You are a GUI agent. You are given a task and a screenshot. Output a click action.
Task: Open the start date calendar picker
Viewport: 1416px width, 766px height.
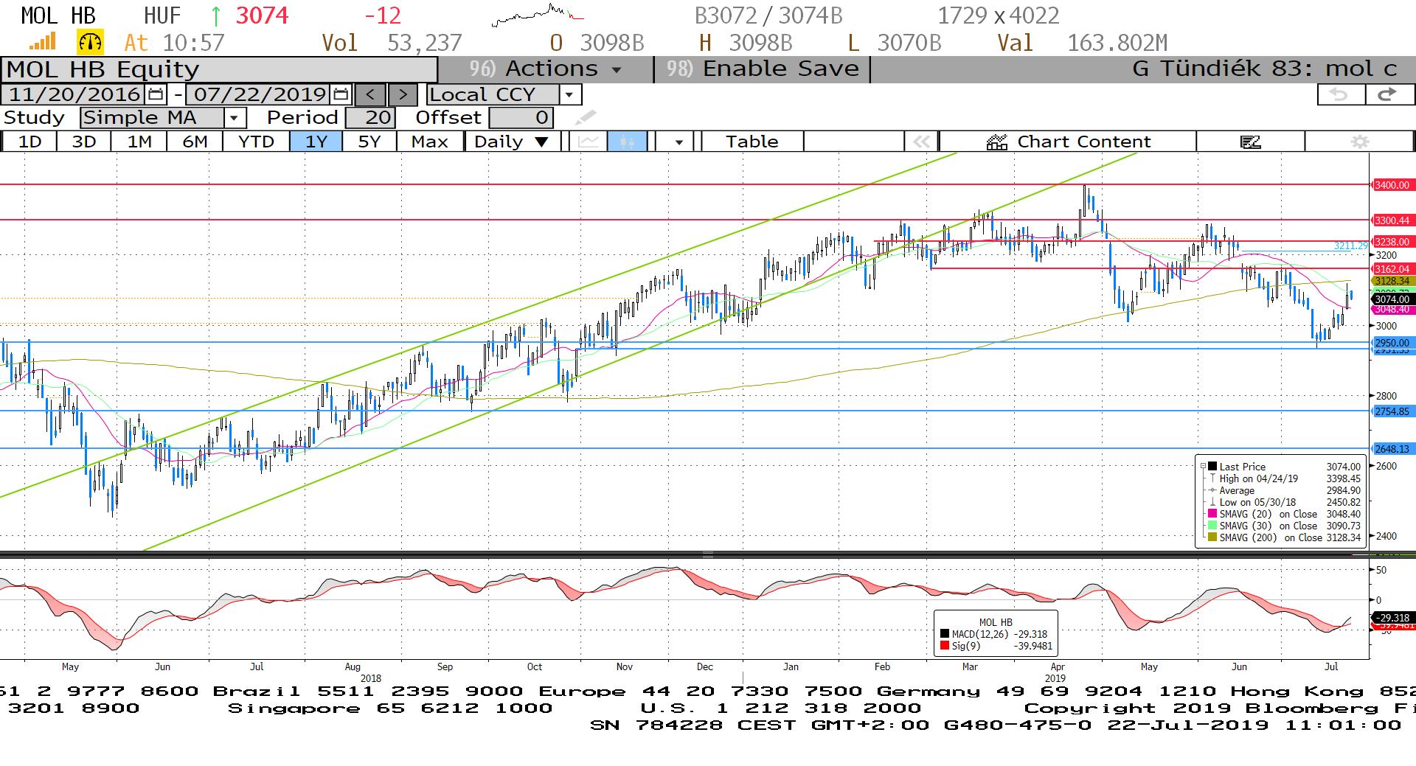(x=156, y=94)
